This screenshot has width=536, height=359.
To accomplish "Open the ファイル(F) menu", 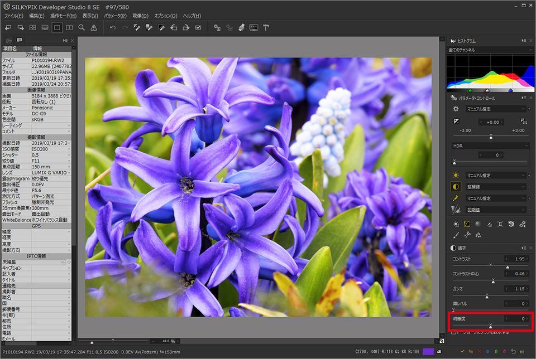I will point(14,16).
